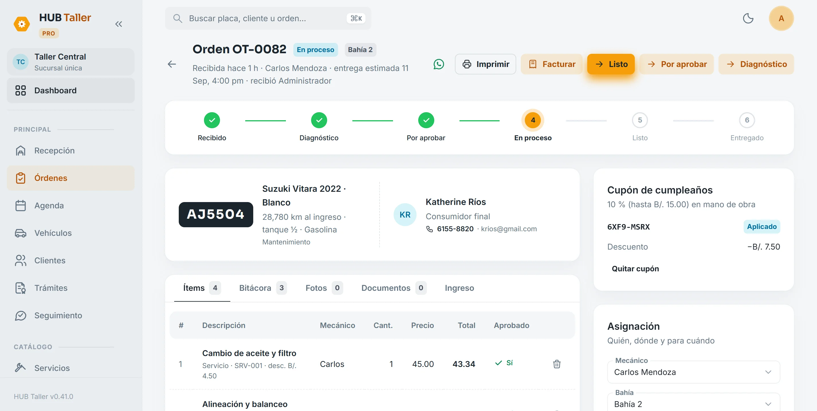This screenshot has width=817, height=411.
Task: Click the Katherine Ríos customer name
Action: click(x=455, y=202)
